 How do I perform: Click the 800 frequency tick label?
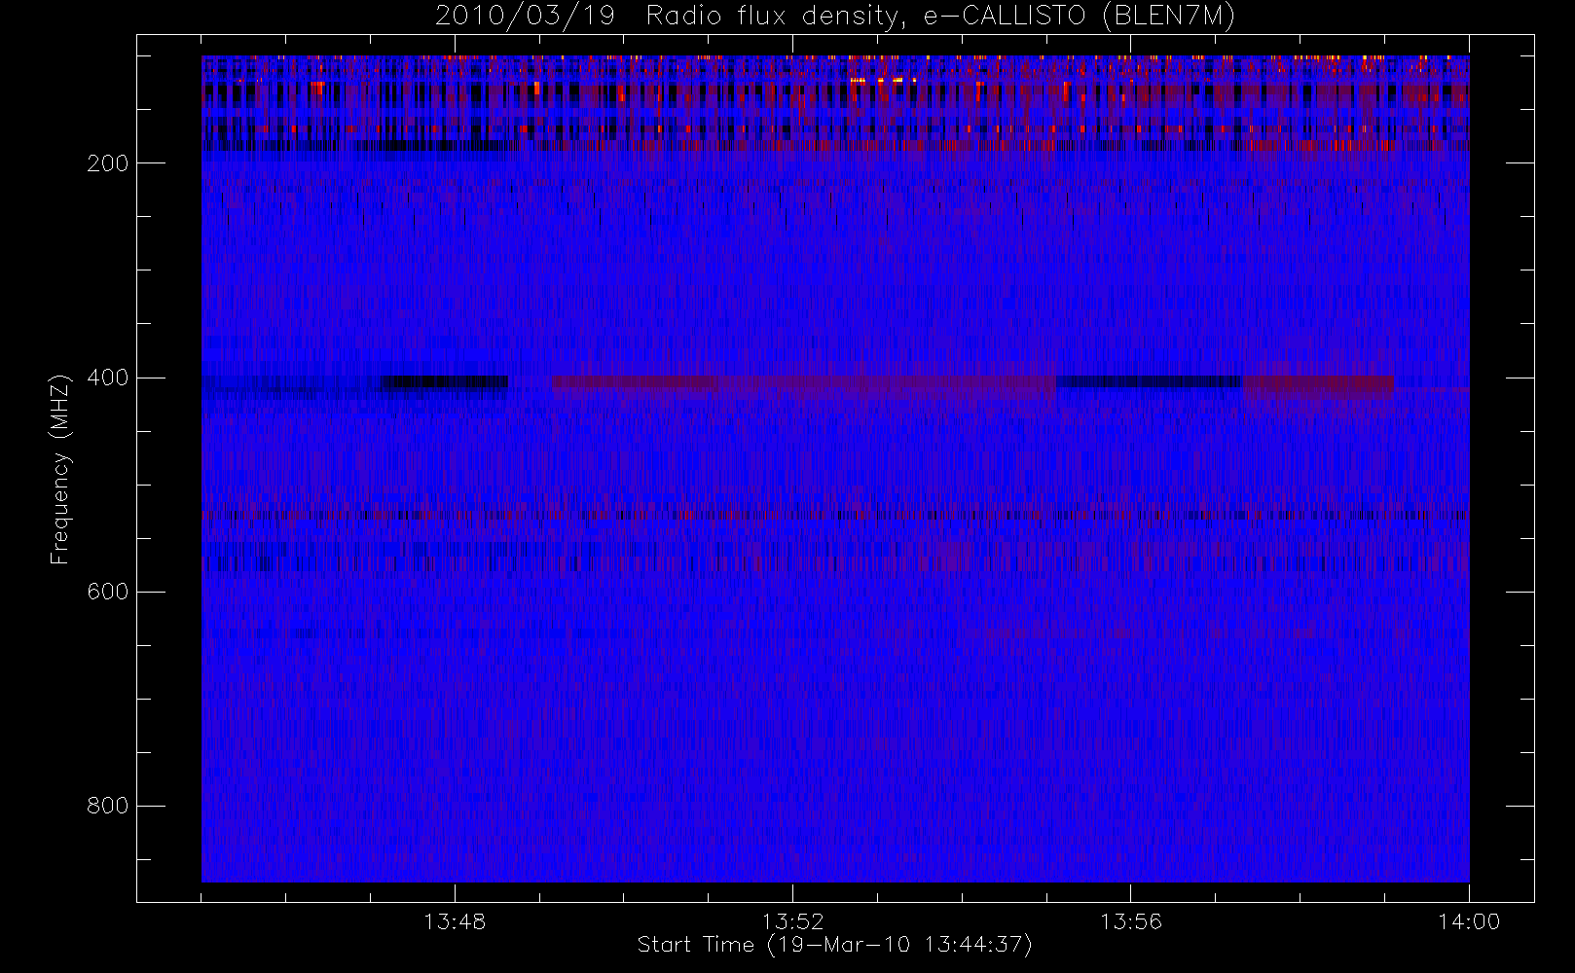(108, 806)
